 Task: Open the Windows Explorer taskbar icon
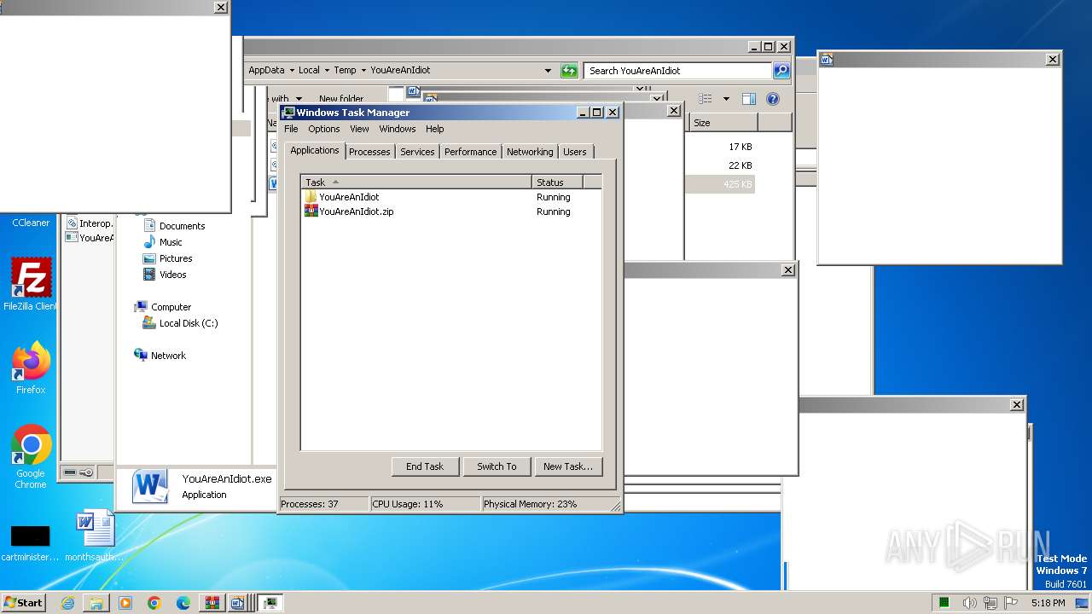pos(96,603)
